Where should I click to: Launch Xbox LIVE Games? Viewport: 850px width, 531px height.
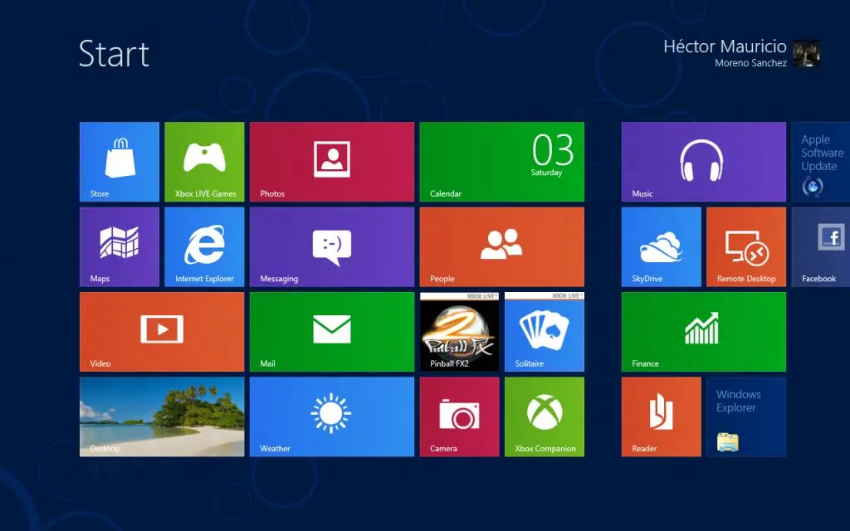pos(204,161)
